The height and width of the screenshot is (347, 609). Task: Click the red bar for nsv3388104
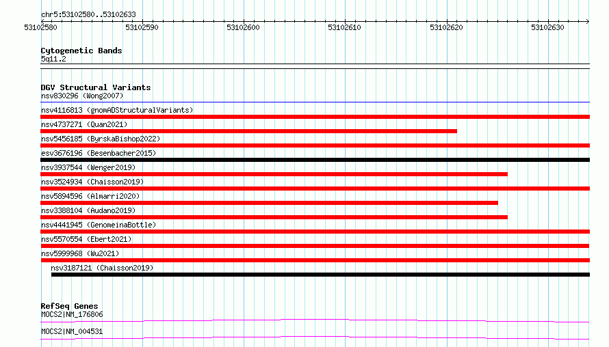(x=274, y=217)
